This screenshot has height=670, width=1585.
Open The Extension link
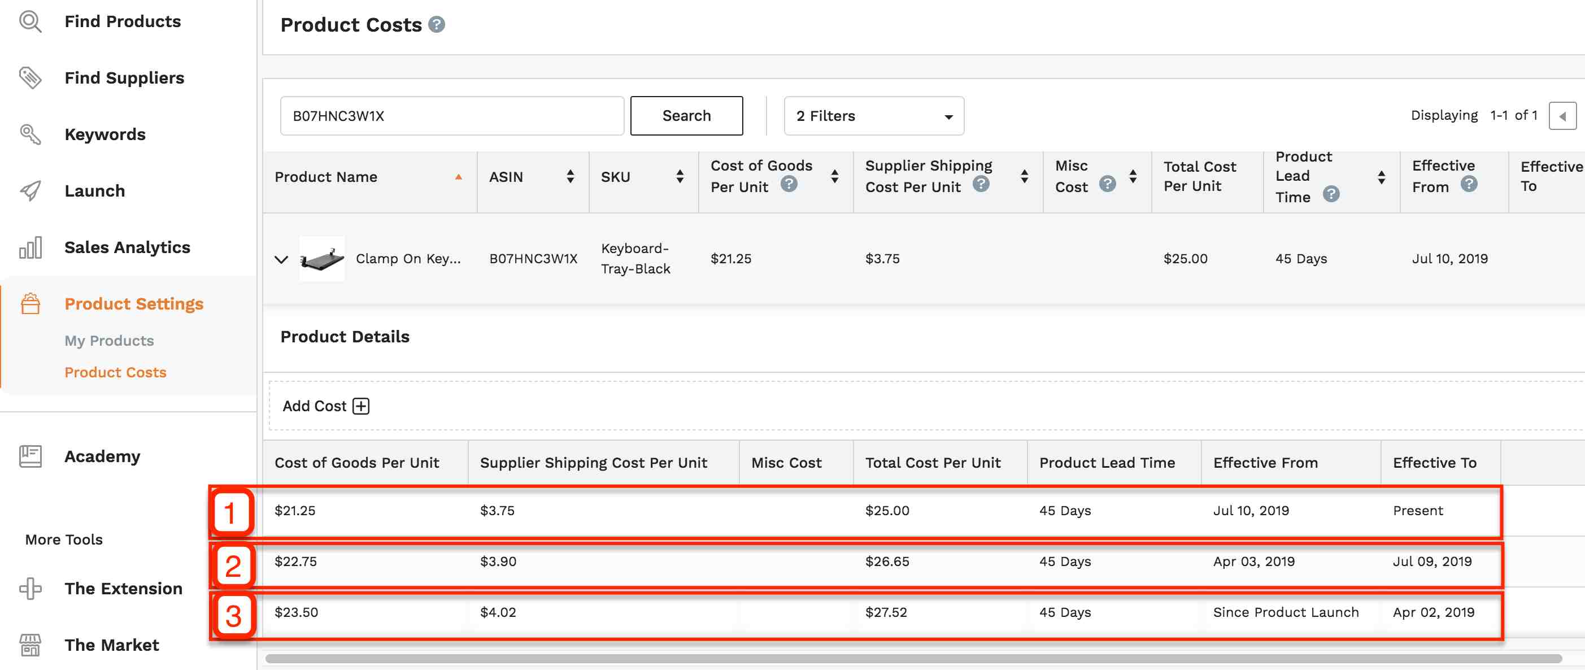124,589
